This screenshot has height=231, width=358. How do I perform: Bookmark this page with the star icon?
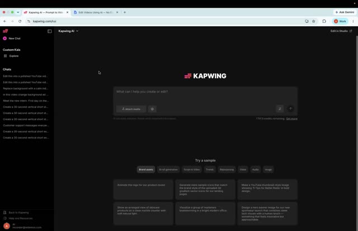(x=314, y=21)
